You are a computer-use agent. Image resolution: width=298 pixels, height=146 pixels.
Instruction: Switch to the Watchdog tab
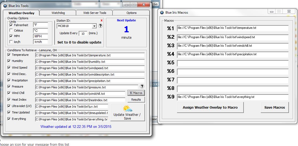(x=58, y=13)
